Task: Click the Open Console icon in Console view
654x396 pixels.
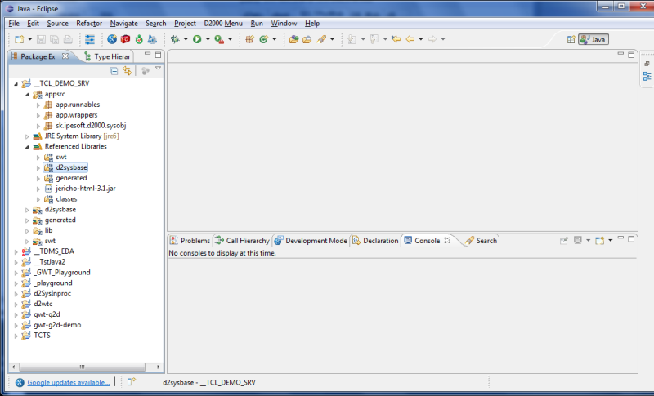Action: 599,241
